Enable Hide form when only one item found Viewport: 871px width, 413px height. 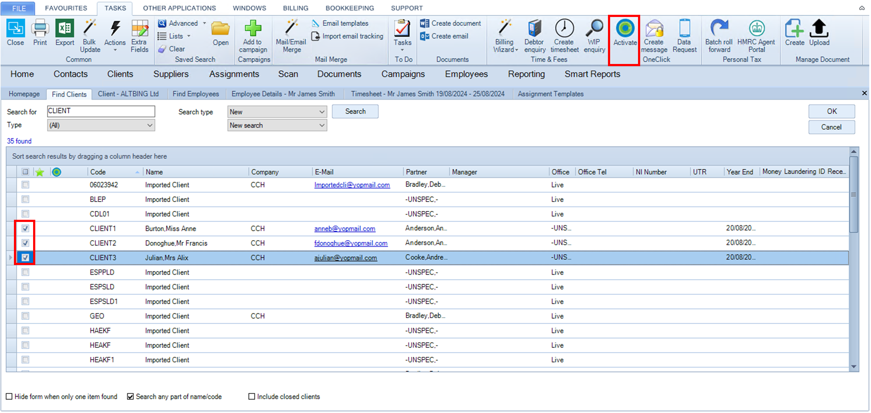(x=9, y=396)
